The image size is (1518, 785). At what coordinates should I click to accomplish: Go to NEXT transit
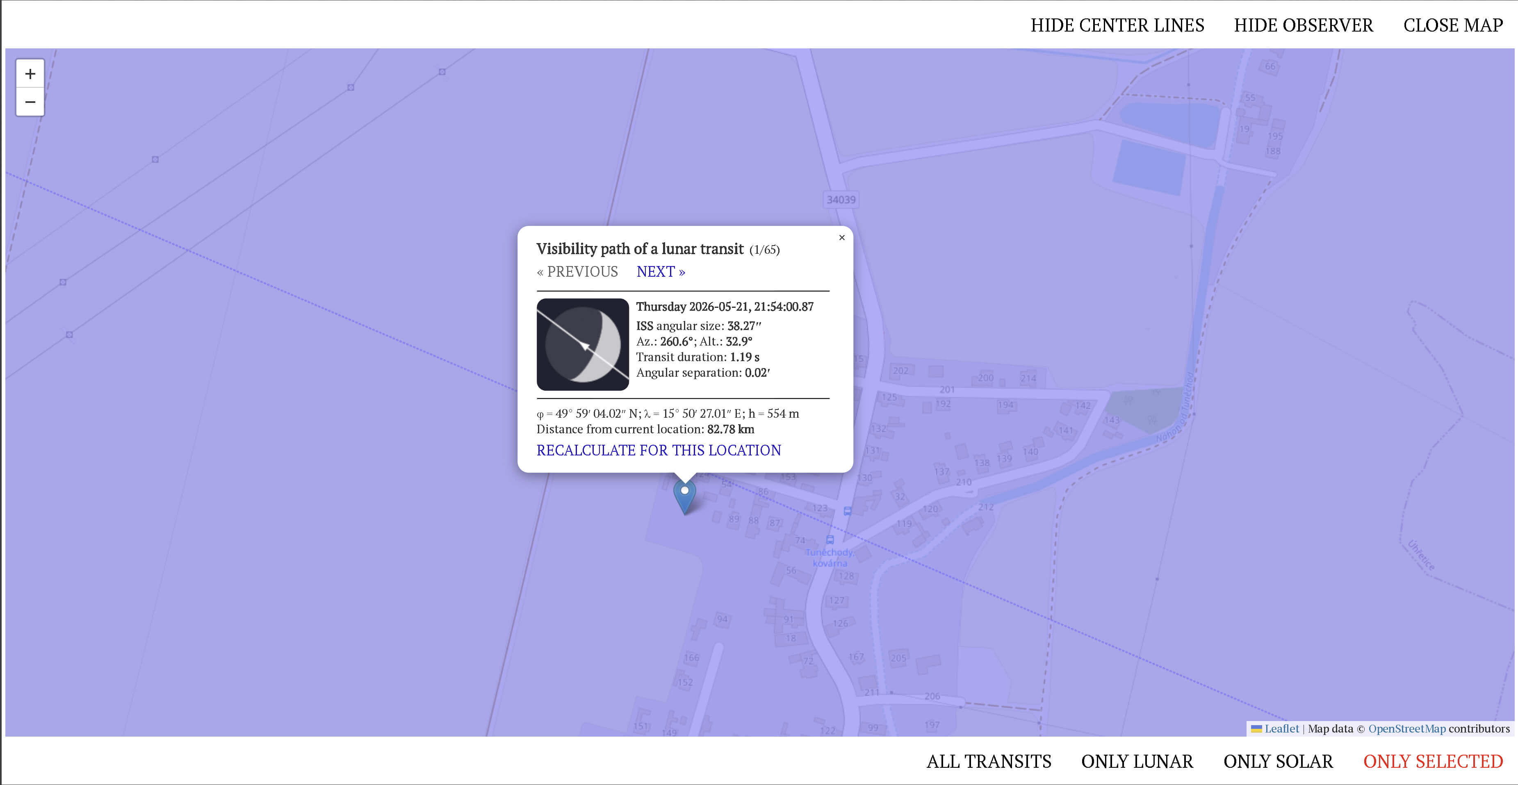pos(661,271)
